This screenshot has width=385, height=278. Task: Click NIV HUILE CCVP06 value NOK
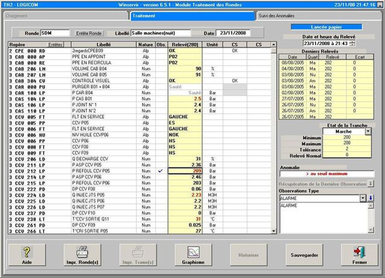pyautogui.click(x=185, y=135)
